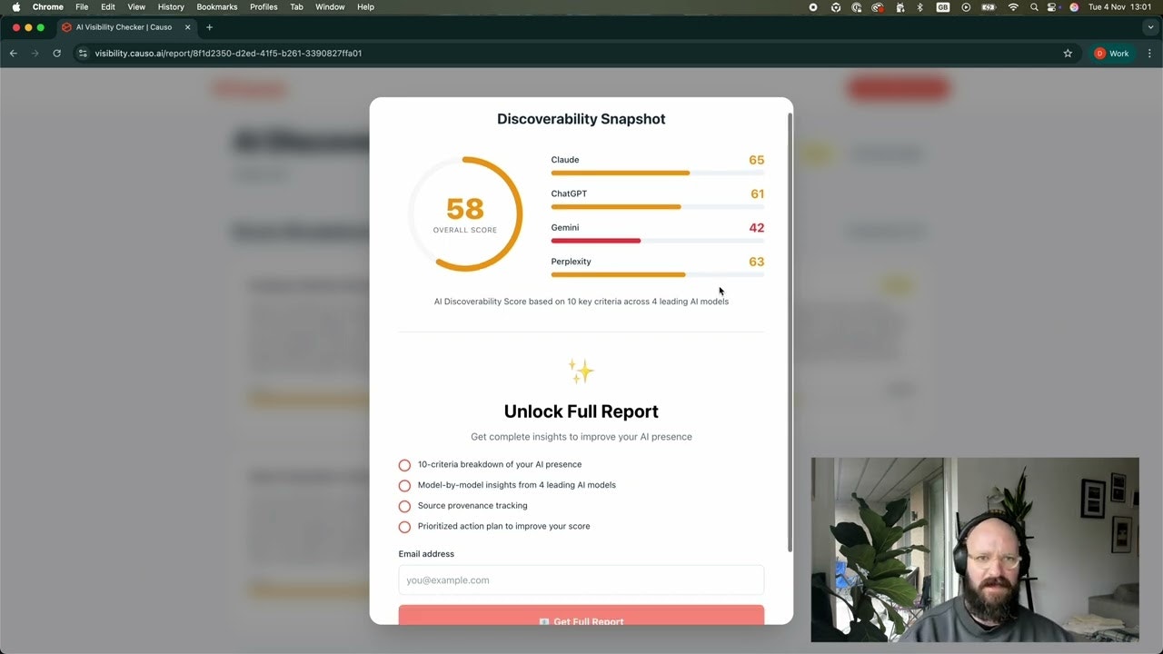Click the back navigation arrow in Chrome
1163x654 pixels.
coord(13,54)
